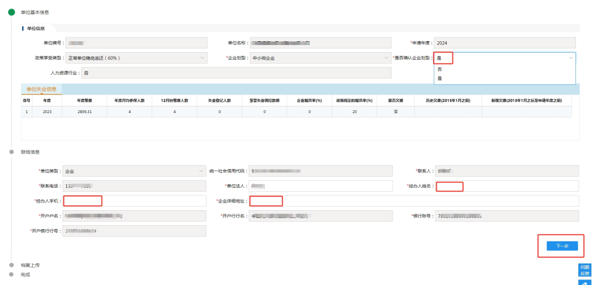Click the green 单位基本信息 step circle
Screen dimensions: 593x285
point(11,12)
